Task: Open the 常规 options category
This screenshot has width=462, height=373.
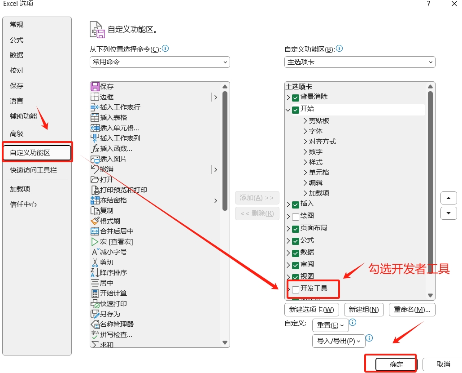Action: tap(17, 25)
